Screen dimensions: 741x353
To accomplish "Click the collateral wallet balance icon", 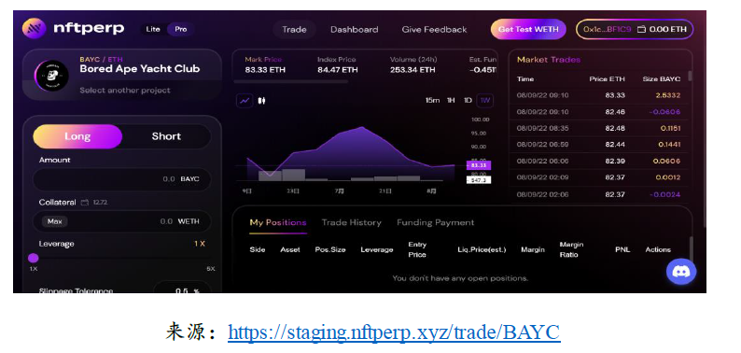I will pos(85,203).
